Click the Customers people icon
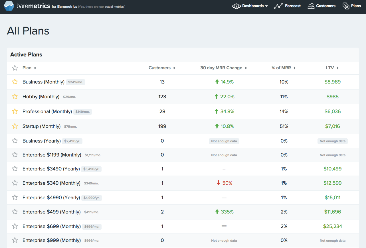366x248 pixels. [311, 6]
